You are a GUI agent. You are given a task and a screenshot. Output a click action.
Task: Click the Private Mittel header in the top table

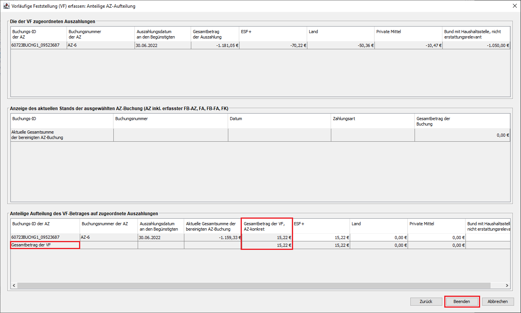click(408, 34)
